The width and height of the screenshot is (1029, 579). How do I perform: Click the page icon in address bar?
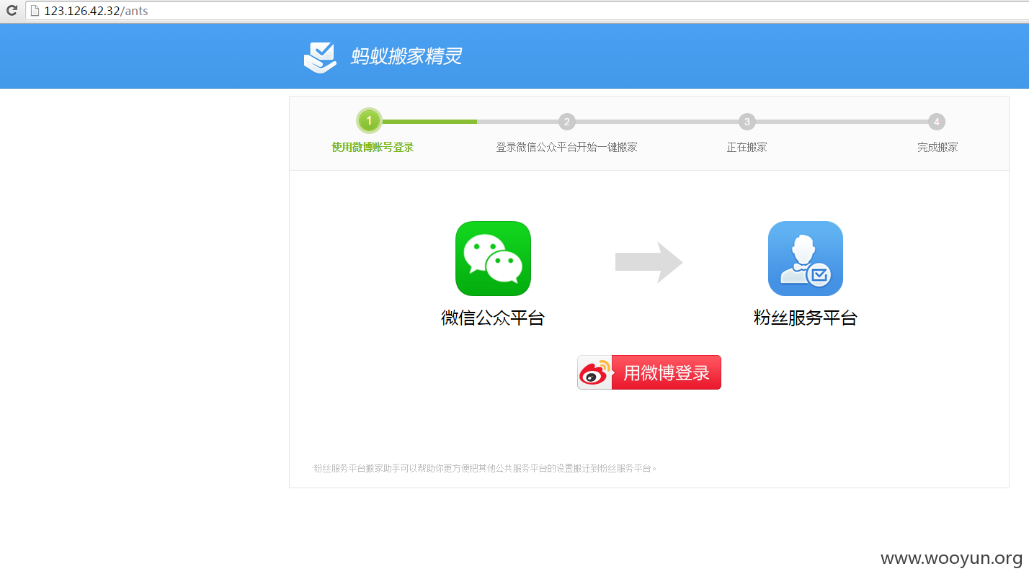(33, 11)
